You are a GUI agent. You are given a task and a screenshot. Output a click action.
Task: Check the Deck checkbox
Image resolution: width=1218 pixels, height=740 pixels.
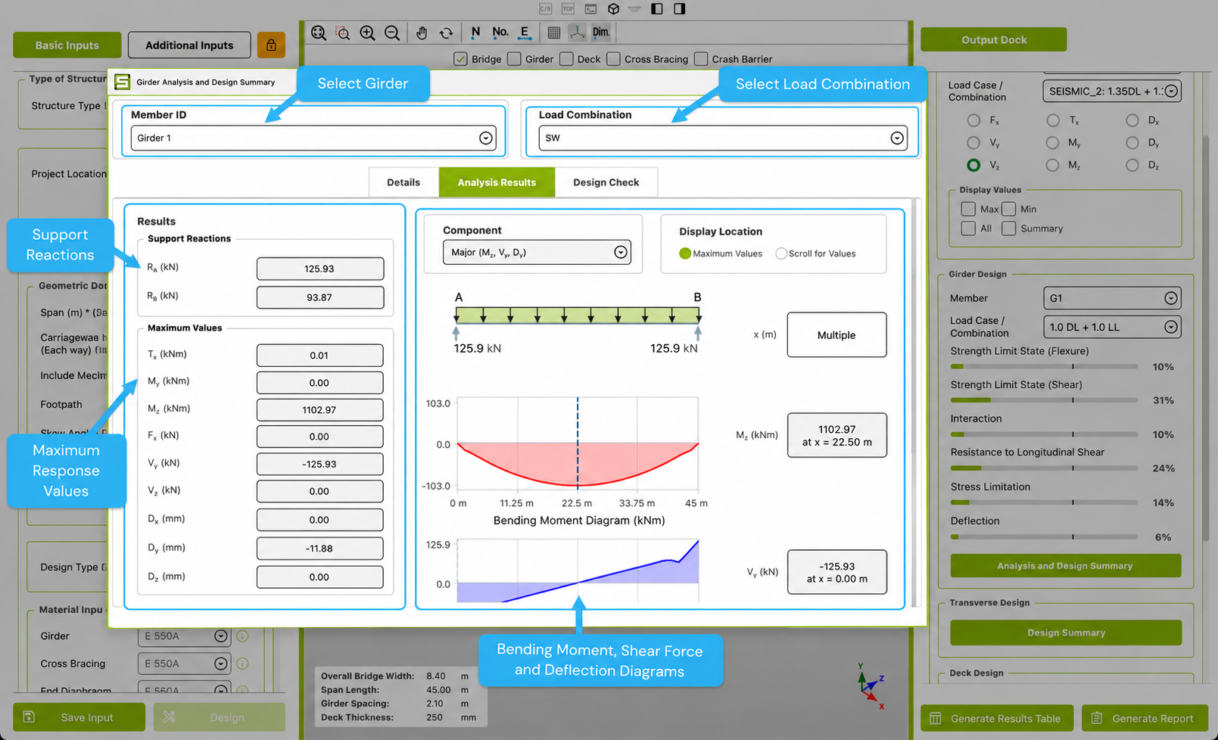click(x=566, y=59)
